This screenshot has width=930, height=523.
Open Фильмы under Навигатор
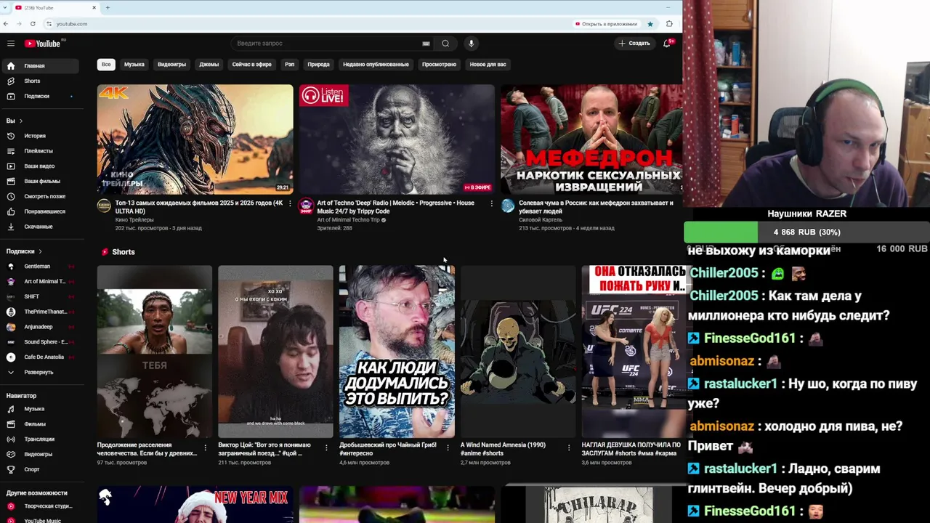coord(39,424)
